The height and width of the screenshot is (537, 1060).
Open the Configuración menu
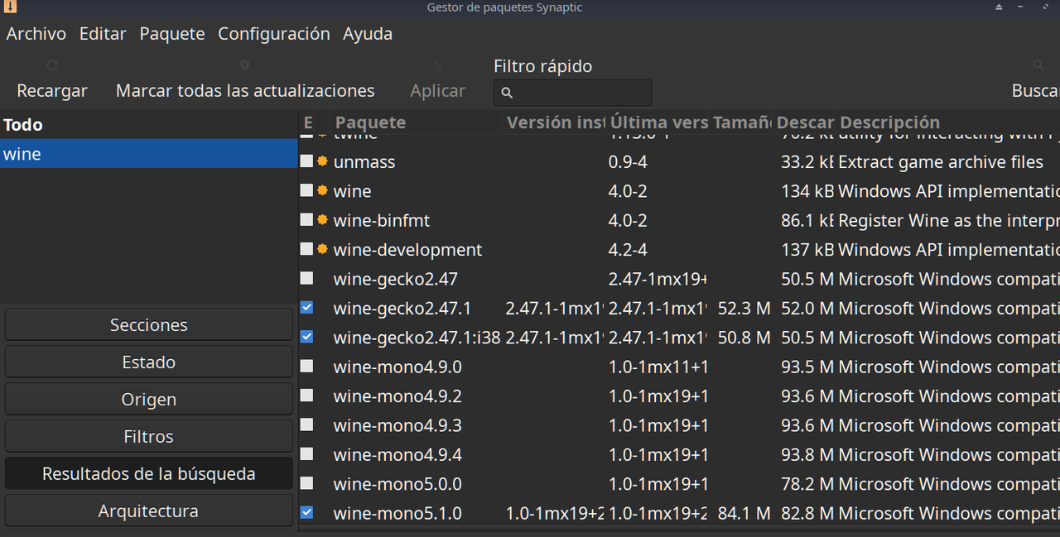[x=274, y=34]
